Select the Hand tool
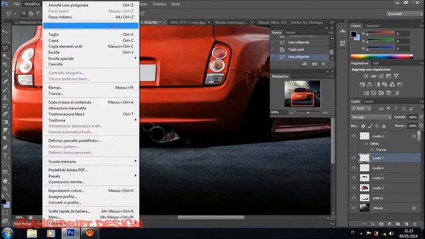The width and height of the screenshot is (425, 239). [5, 181]
